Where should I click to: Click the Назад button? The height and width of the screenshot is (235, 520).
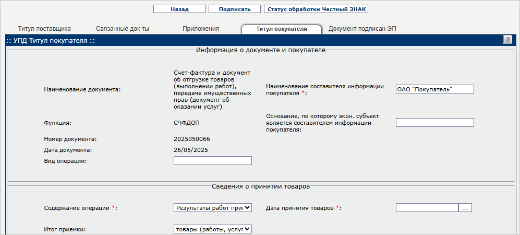179,9
